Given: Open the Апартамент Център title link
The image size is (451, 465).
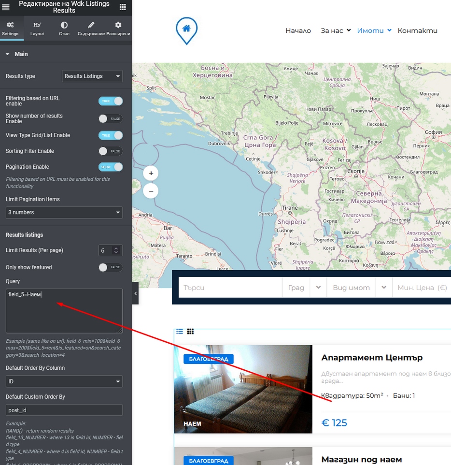Looking at the screenshot, I should coord(372,358).
